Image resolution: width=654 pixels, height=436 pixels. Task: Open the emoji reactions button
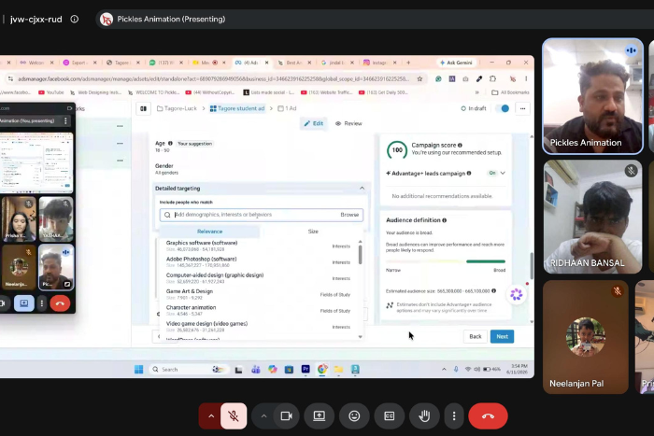[354, 416]
